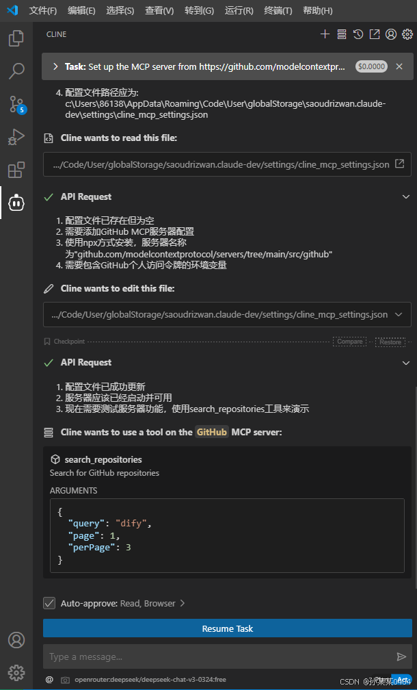
Task: Open Cline in editor pop-out icon
Action: (375, 34)
